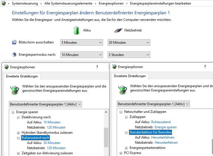Expand the Energiespartastenaktion node
The width and height of the screenshot is (213, 156).
tap(126, 148)
